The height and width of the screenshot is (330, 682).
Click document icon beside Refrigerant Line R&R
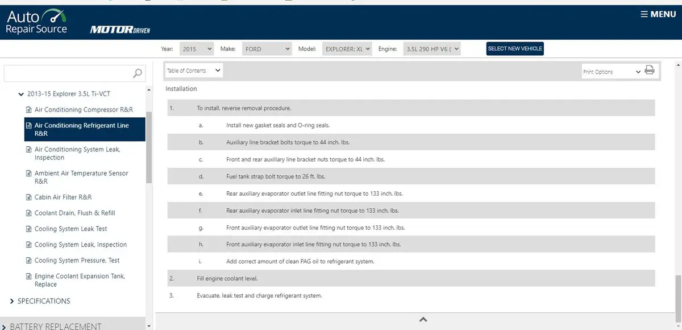(x=29, y=126)
